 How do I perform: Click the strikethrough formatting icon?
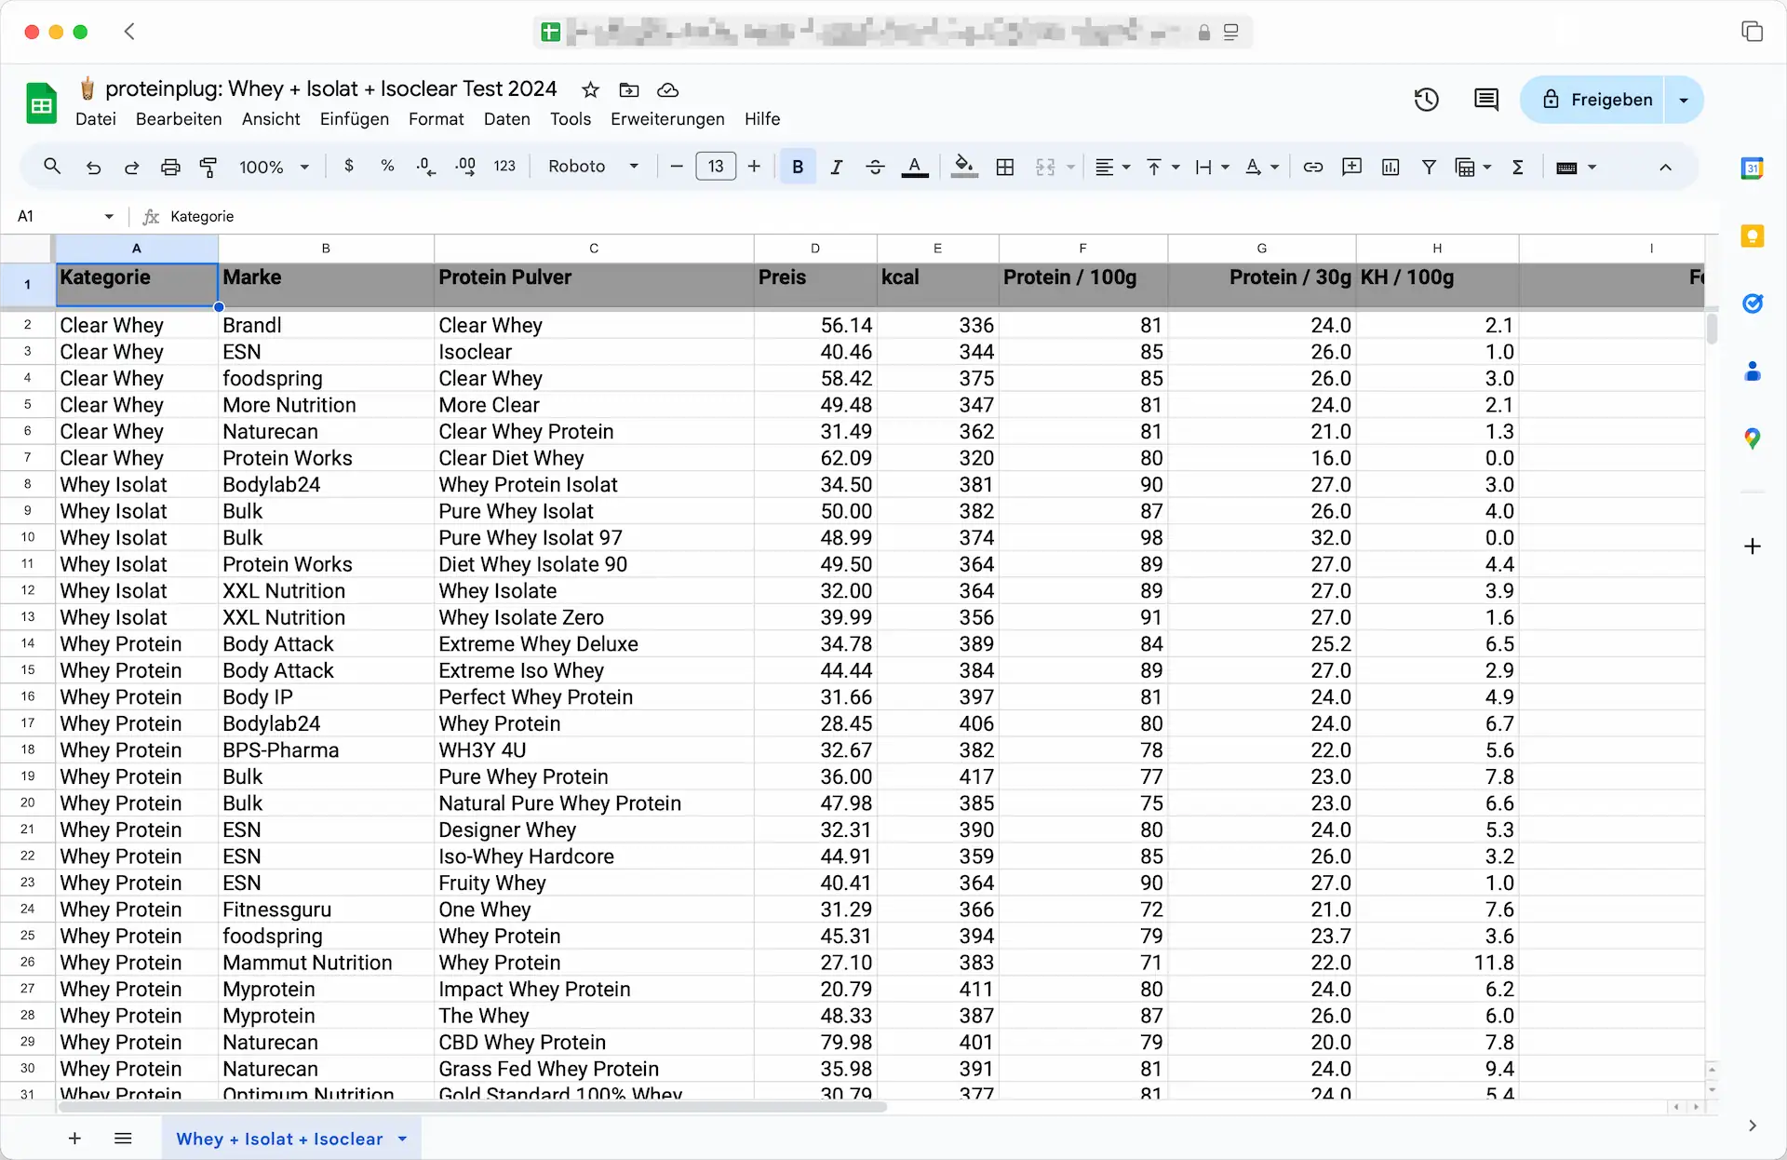point(874,167)
